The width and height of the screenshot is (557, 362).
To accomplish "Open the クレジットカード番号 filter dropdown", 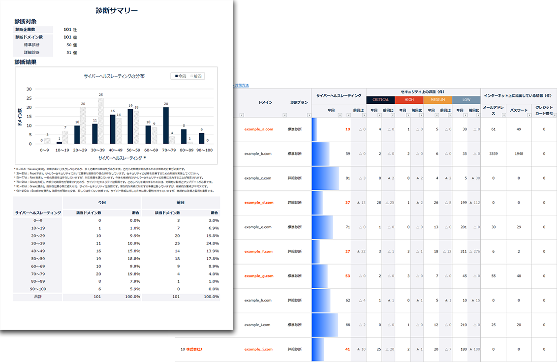I will 555,115.
